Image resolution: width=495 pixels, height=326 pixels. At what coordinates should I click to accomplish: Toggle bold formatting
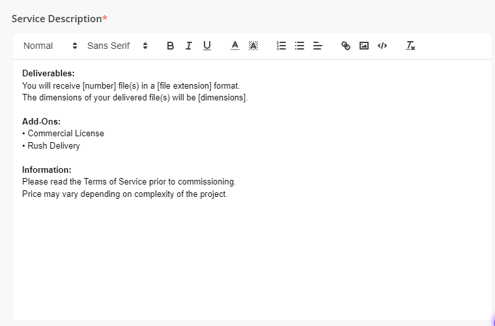coord(171,46)
